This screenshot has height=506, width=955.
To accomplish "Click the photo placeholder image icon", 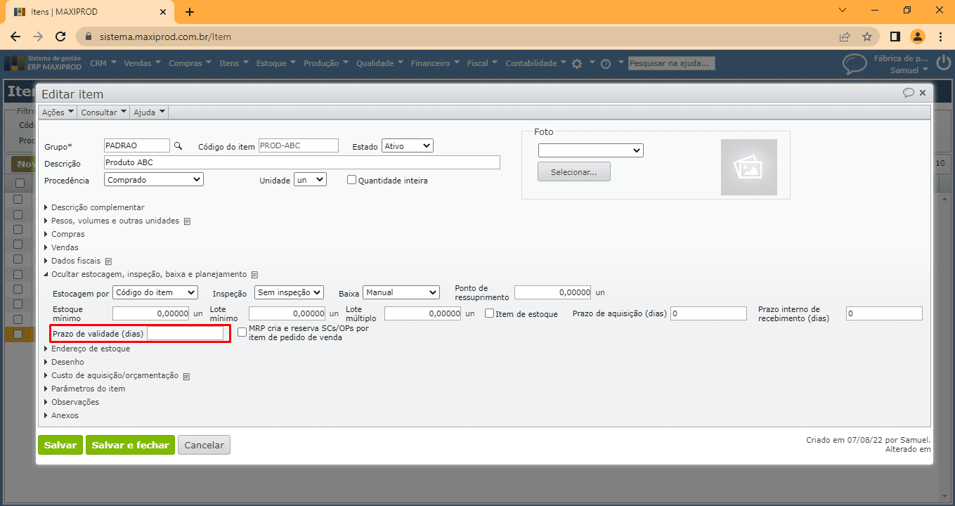I will (748, 167).
